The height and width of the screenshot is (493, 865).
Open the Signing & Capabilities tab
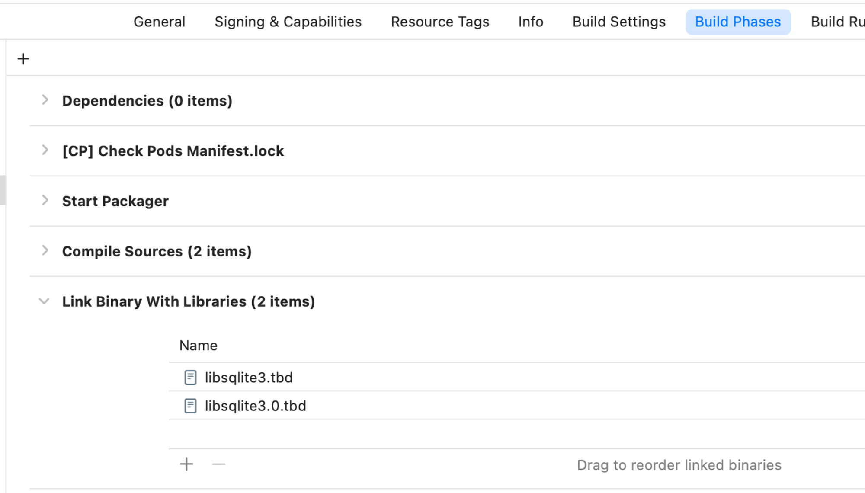288,22
